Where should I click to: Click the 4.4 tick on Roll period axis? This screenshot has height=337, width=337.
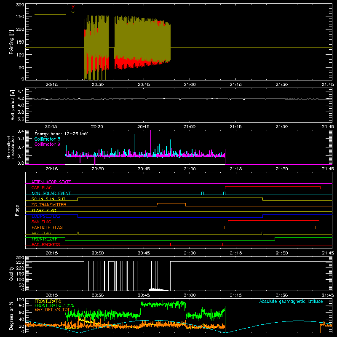tap(21, 91)
